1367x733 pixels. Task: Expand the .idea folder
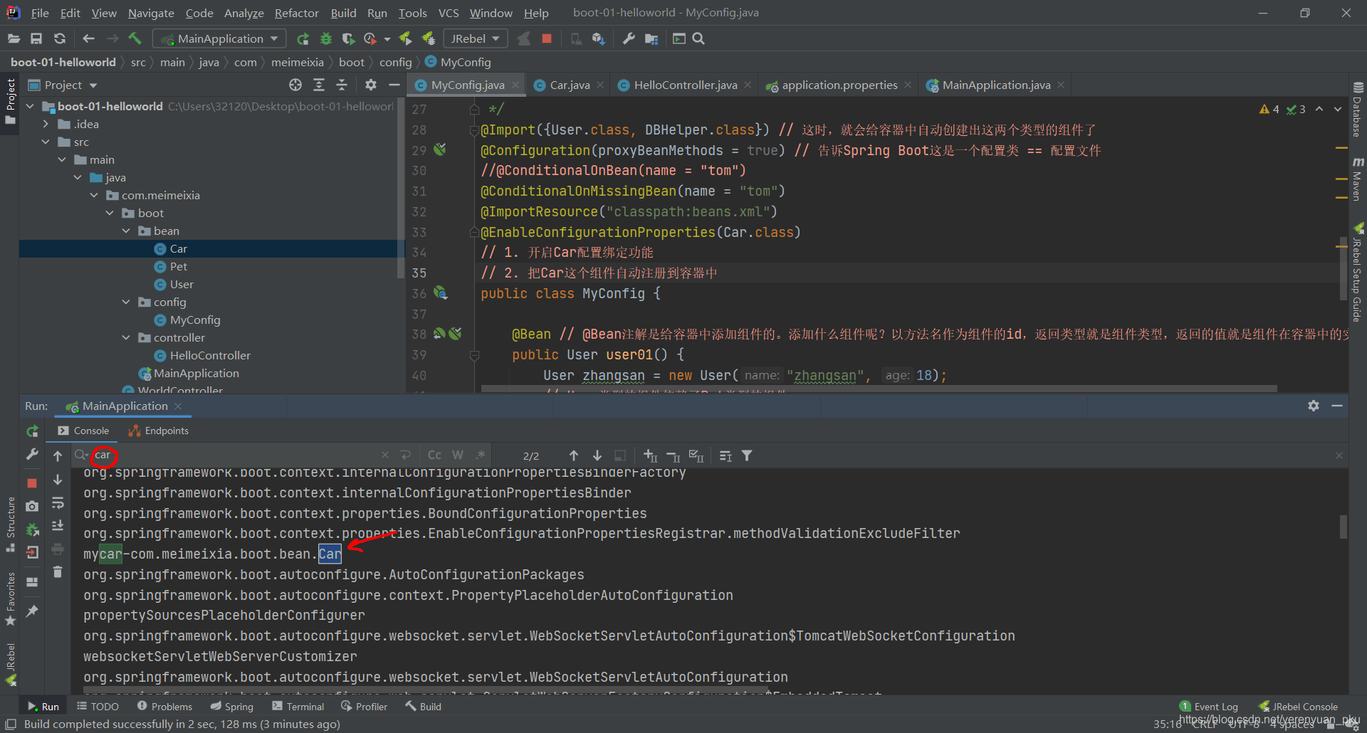point(46,124)
